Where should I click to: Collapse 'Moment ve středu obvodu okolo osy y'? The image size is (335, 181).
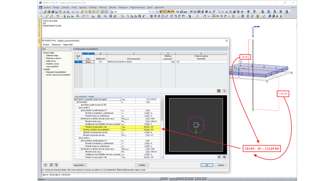[x=82, y=119]
